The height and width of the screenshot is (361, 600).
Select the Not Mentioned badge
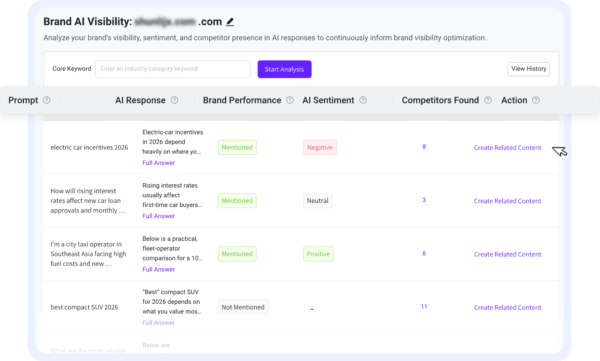[243, 307]
